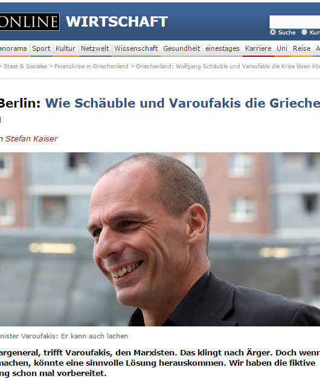
Task: Click into the search input field
Action: 295,22
